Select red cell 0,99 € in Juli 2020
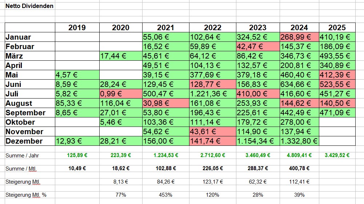This screenshot has height=204, width=364. [121, 94]
